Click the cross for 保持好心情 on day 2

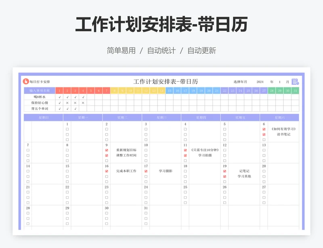pos(67,103)
